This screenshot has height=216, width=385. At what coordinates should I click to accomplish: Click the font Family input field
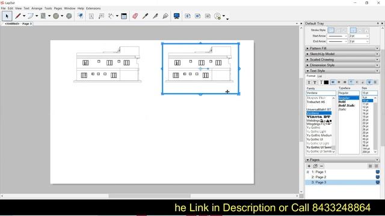point(321,93)
